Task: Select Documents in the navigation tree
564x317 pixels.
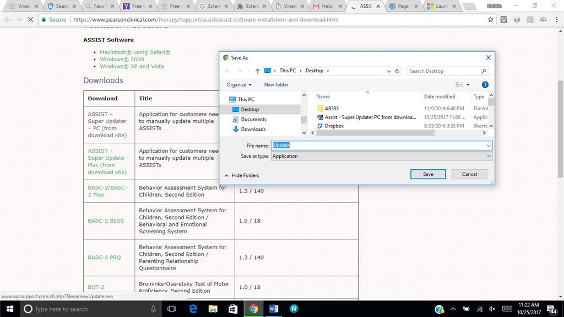Action: [x=253, y=119]
